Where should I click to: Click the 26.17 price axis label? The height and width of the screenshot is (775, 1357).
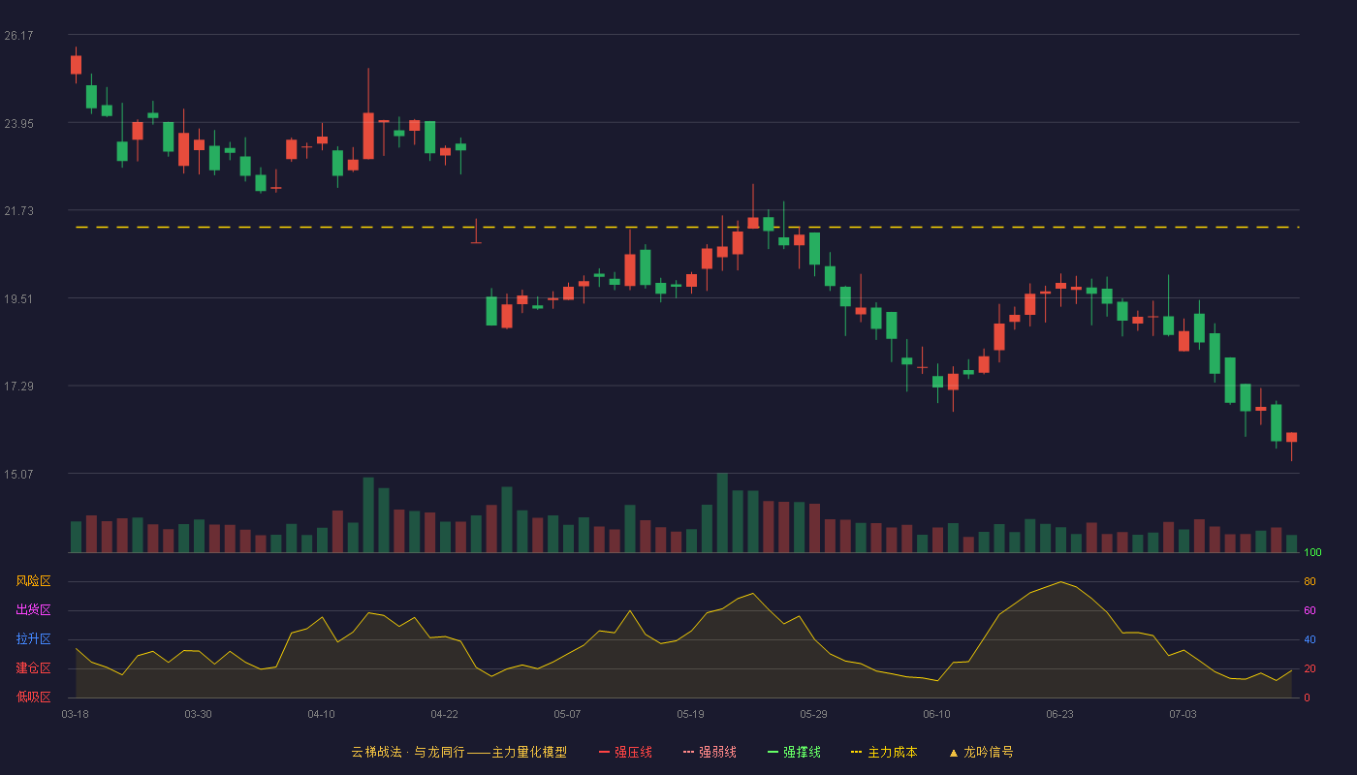(18, 36)
